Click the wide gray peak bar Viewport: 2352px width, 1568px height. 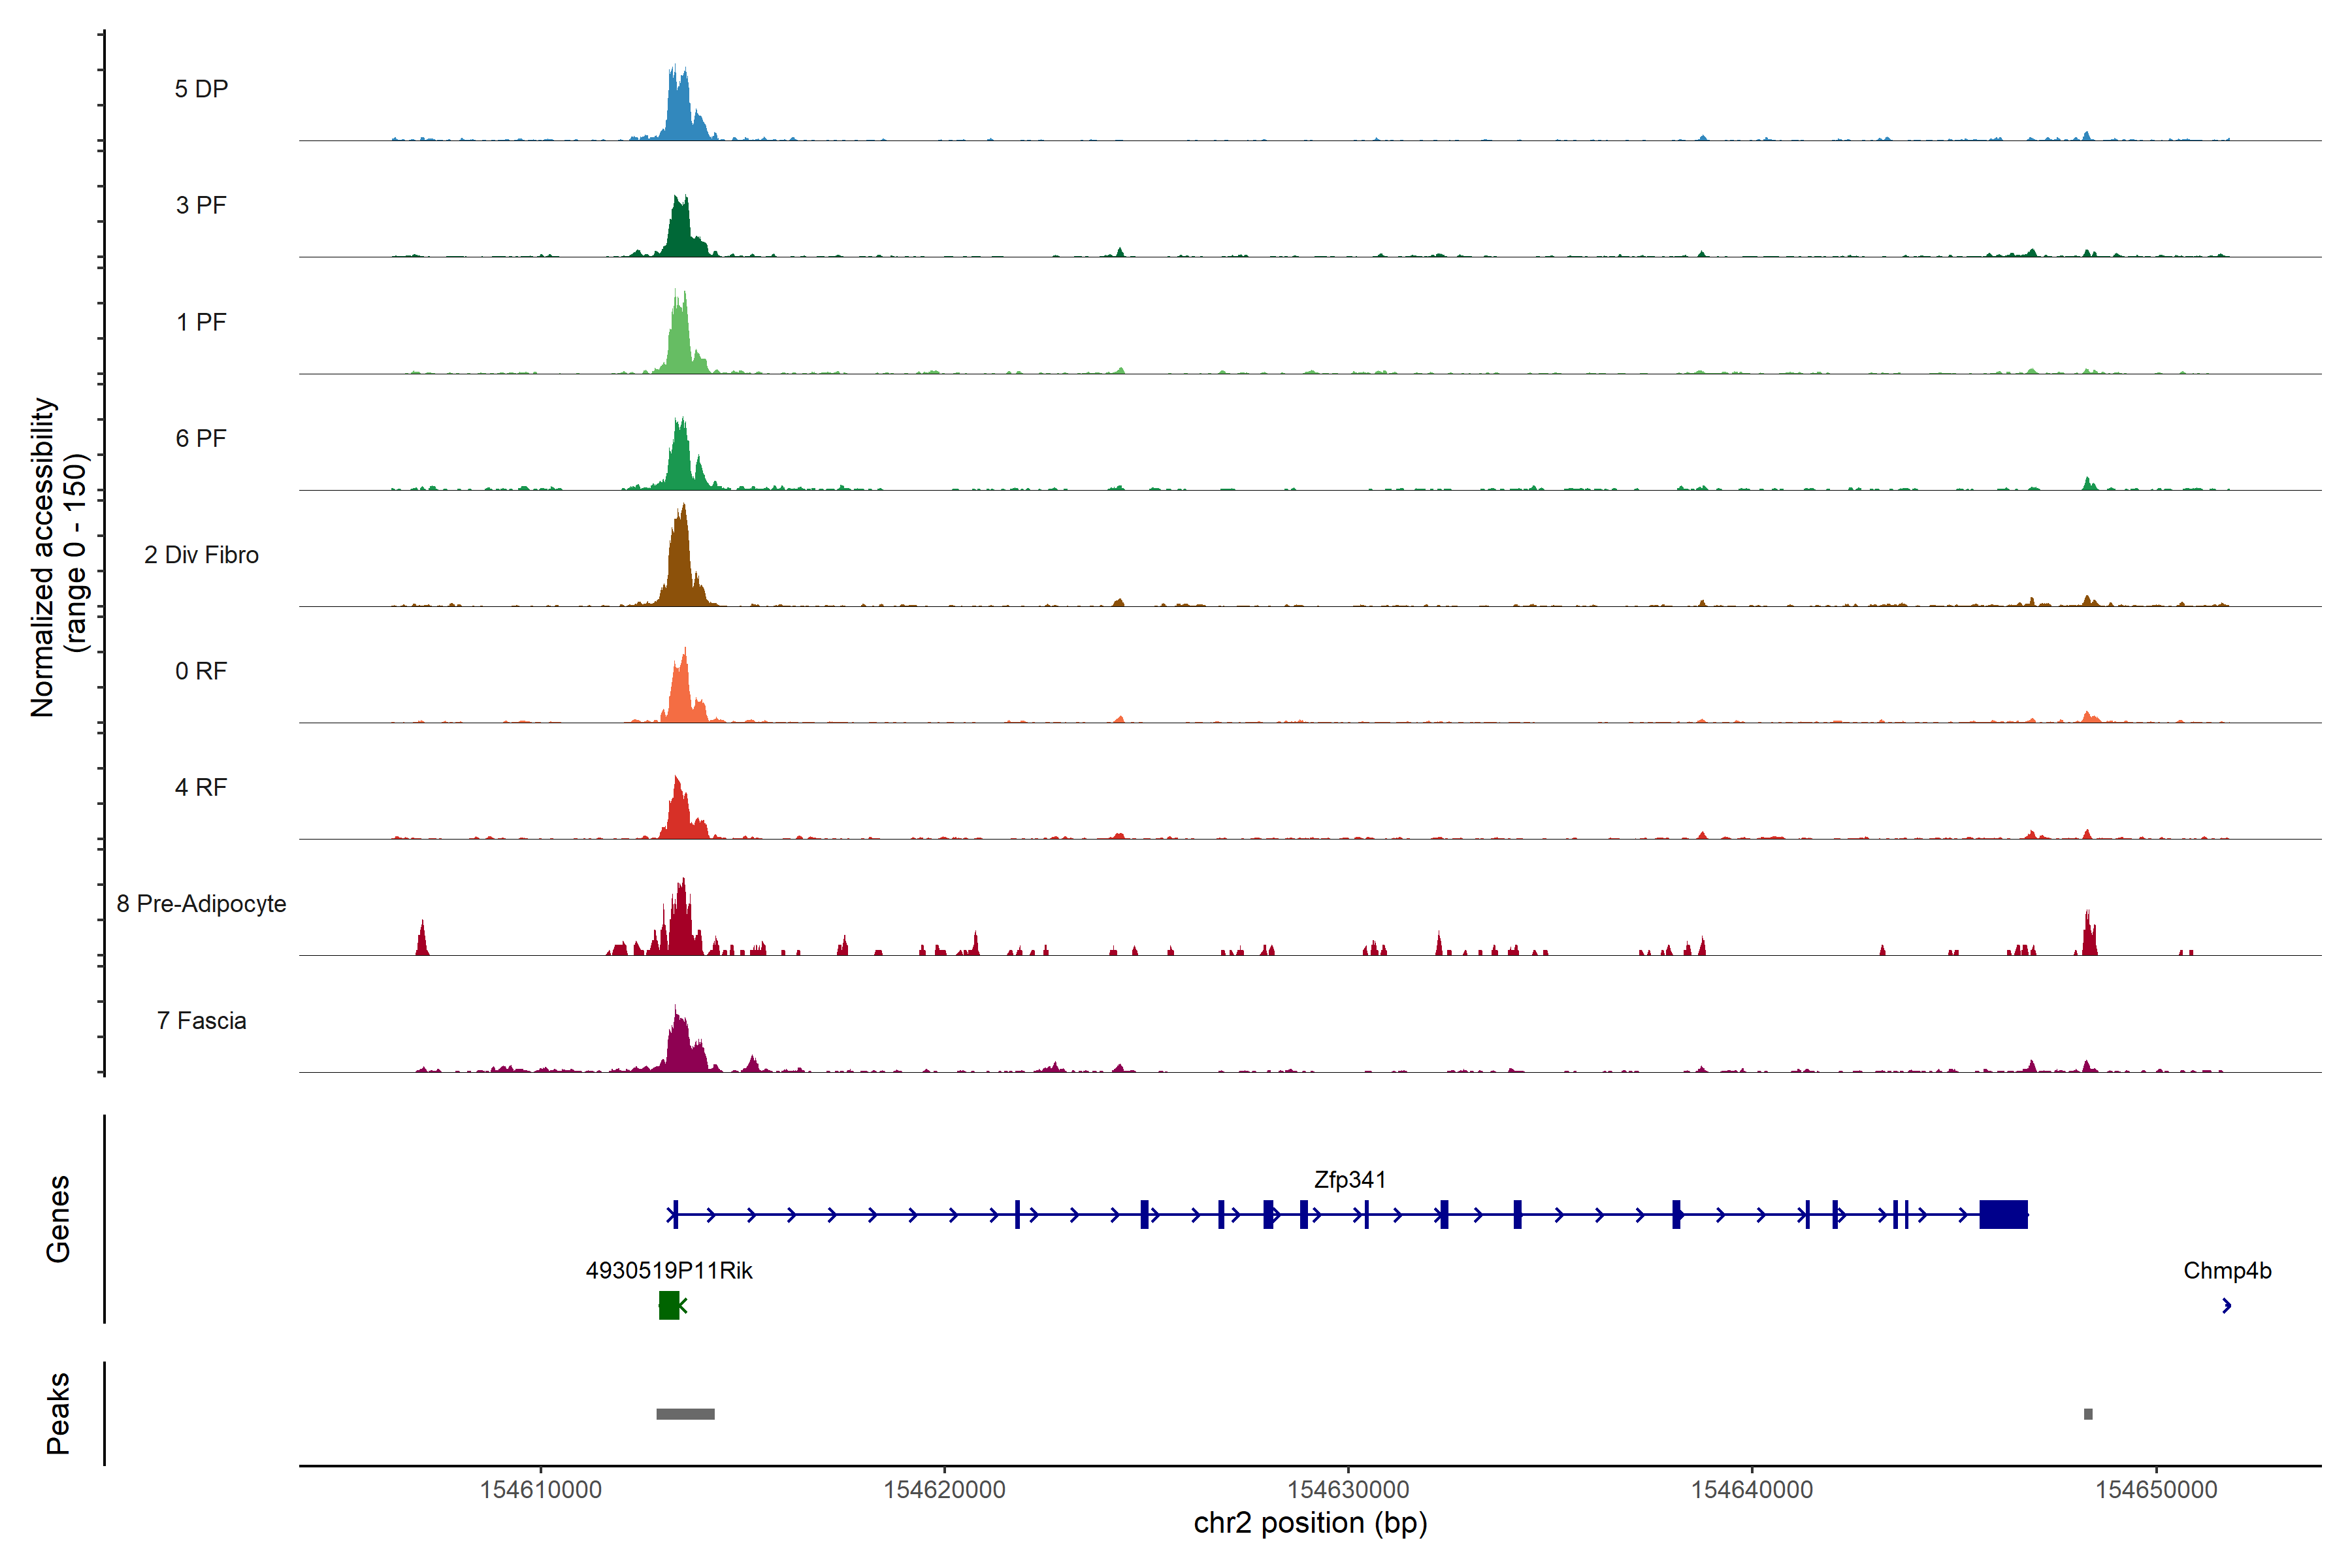click(x=685, y=1413)
